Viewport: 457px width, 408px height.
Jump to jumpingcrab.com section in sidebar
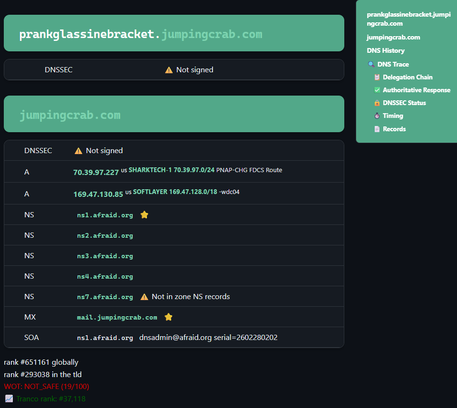(x=393, y=37)
